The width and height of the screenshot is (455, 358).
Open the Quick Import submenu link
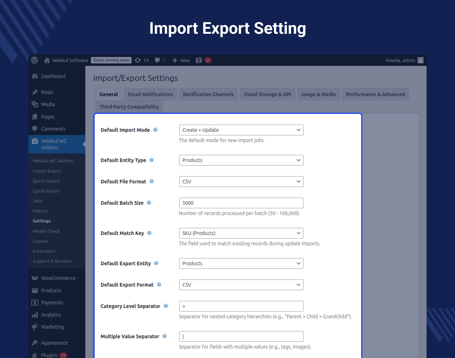pos(46,181)
